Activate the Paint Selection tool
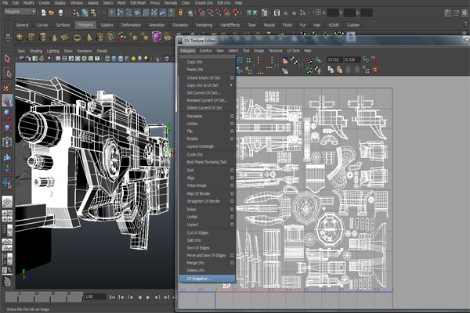 tap(7, 87)
